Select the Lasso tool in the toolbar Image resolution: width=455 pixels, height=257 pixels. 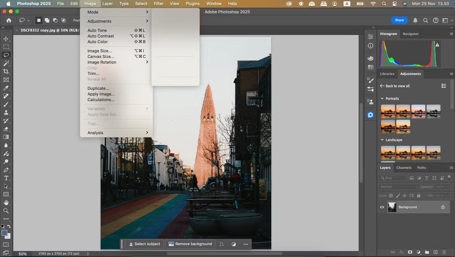click(6, 55)
